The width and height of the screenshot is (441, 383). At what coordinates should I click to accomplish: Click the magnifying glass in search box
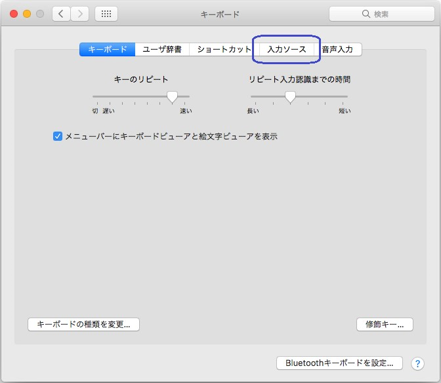(x=366, y=14)
